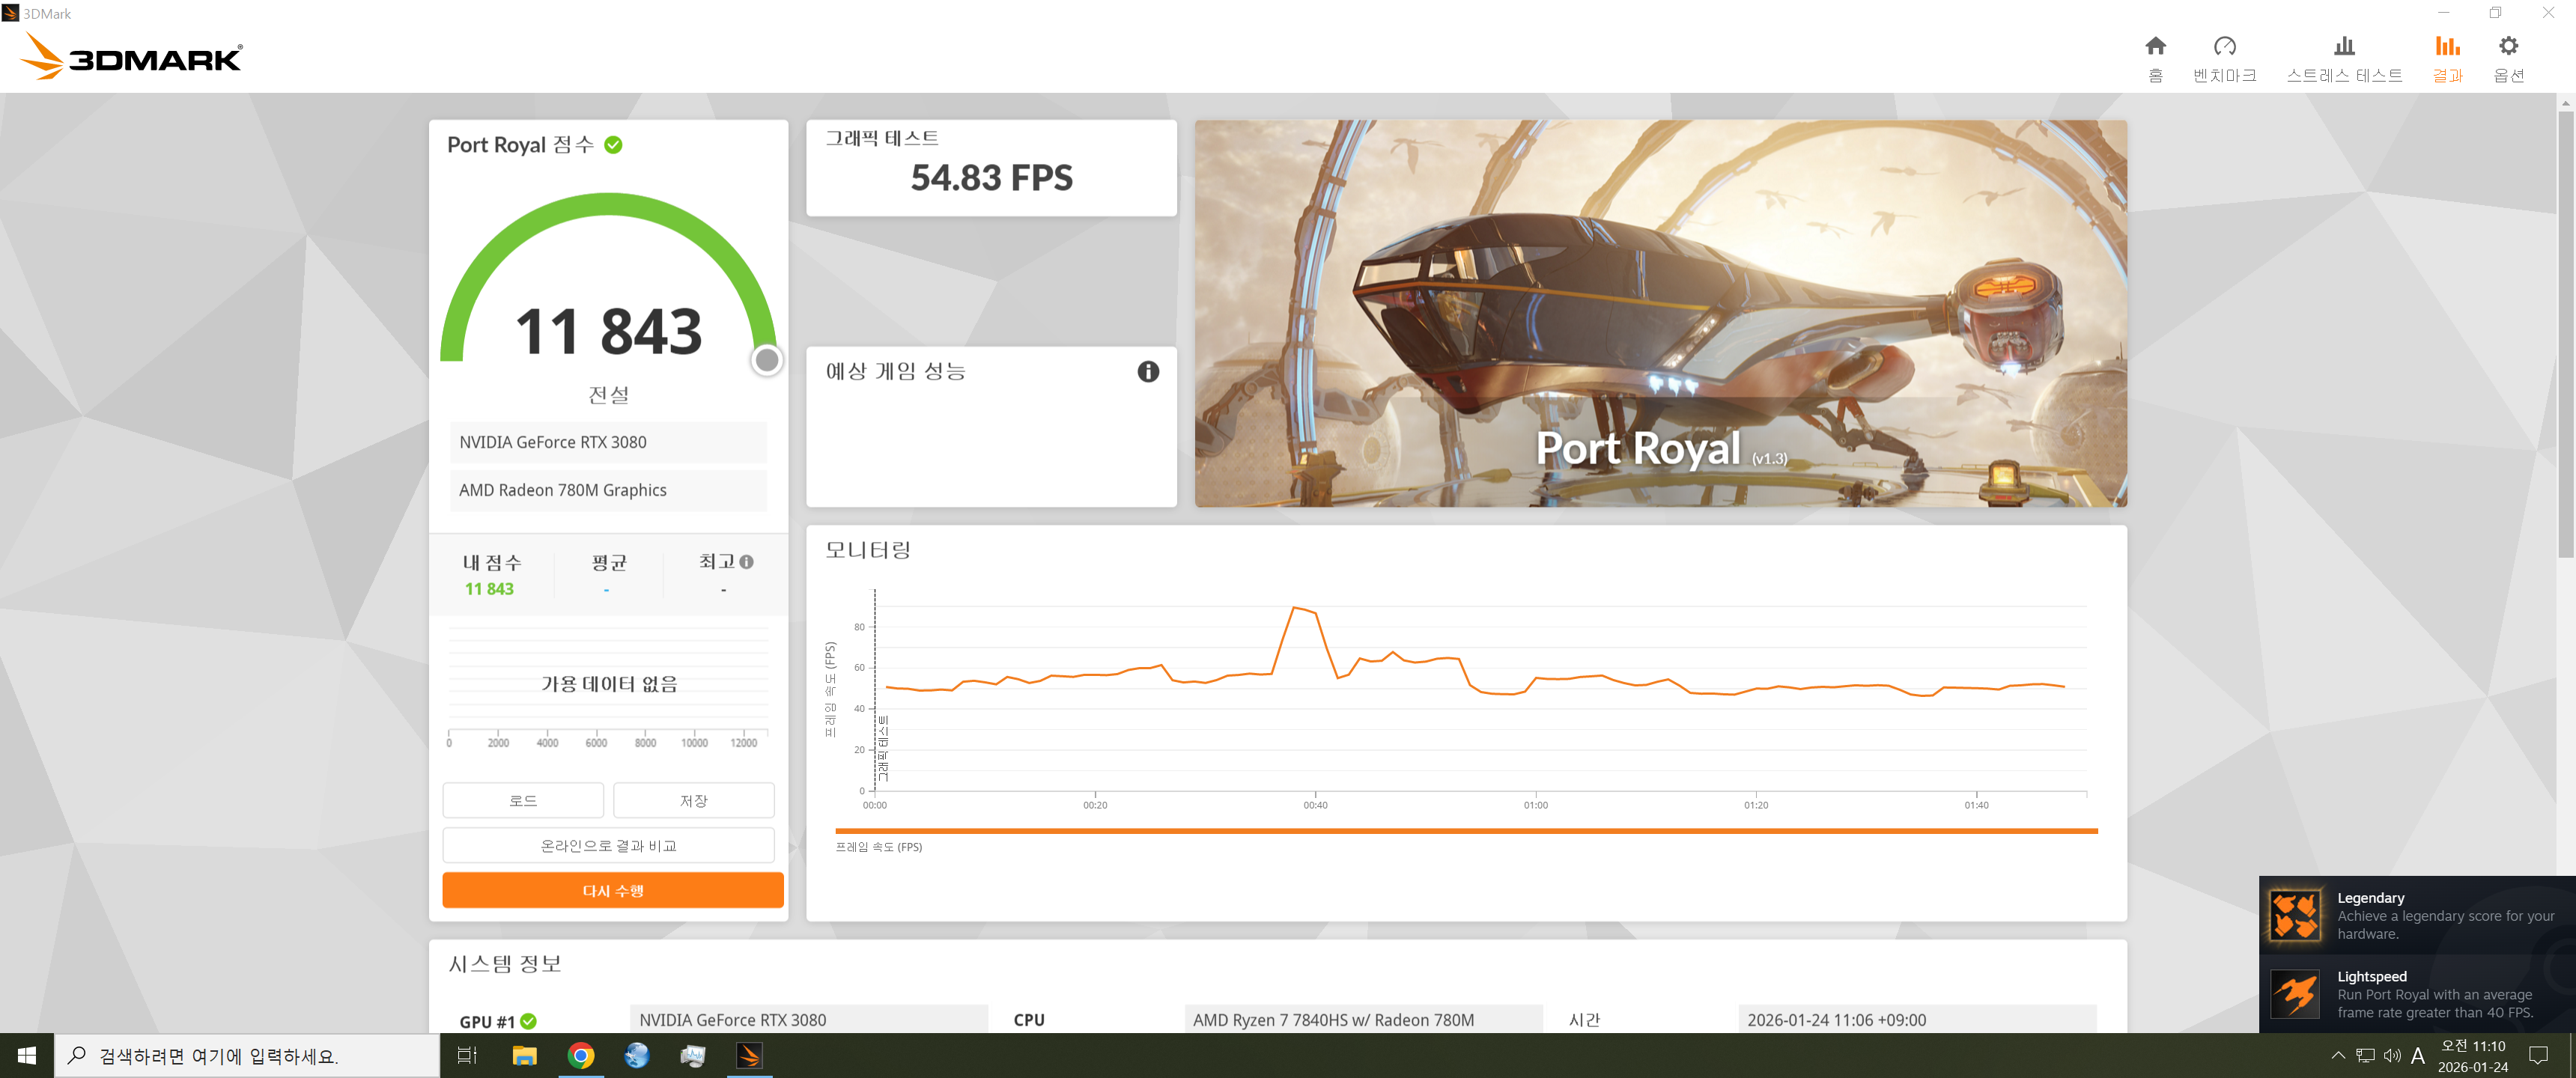The width and height of the screenshot is (2576, 1078).
Task: Open Chrome from the taskbar
Action: 580,1055
